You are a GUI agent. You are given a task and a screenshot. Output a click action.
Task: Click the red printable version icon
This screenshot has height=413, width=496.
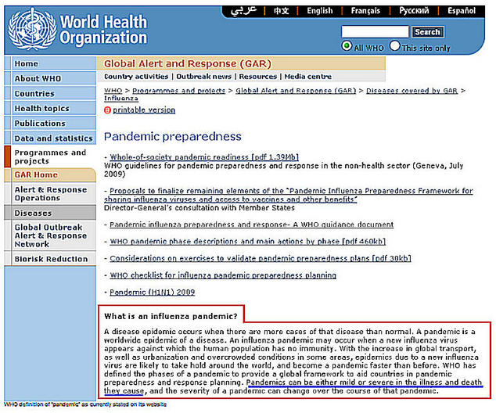pos(107,110)
